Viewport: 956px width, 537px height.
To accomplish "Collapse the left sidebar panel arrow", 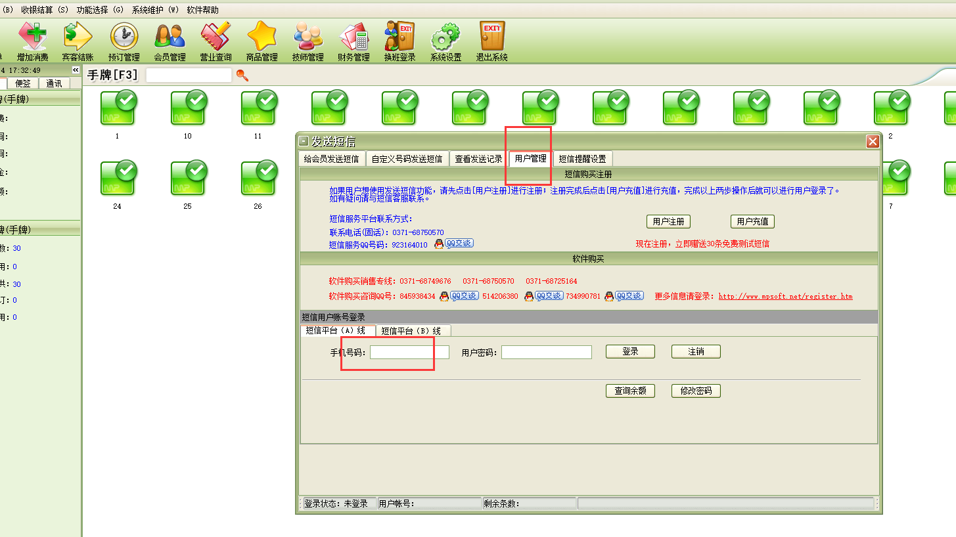I will (76, 70).
